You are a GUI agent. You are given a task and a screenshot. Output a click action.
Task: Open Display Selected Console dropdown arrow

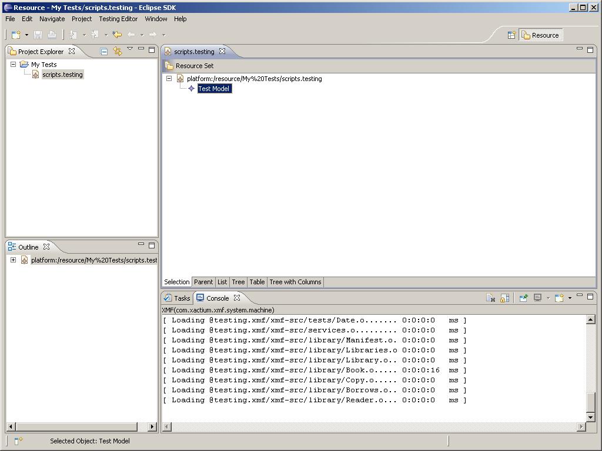pyautogui.click(x=548, y=298)
